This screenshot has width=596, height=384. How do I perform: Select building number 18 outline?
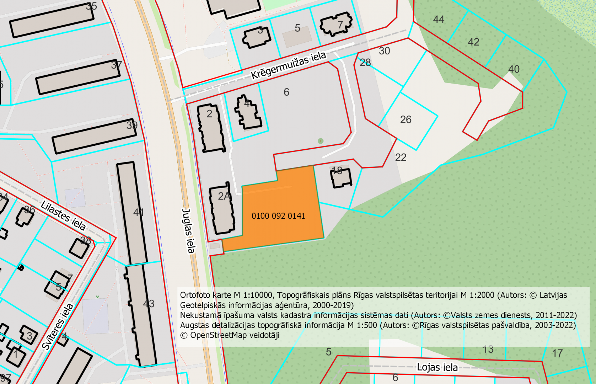pyautogui.click(x=341, y=178)
